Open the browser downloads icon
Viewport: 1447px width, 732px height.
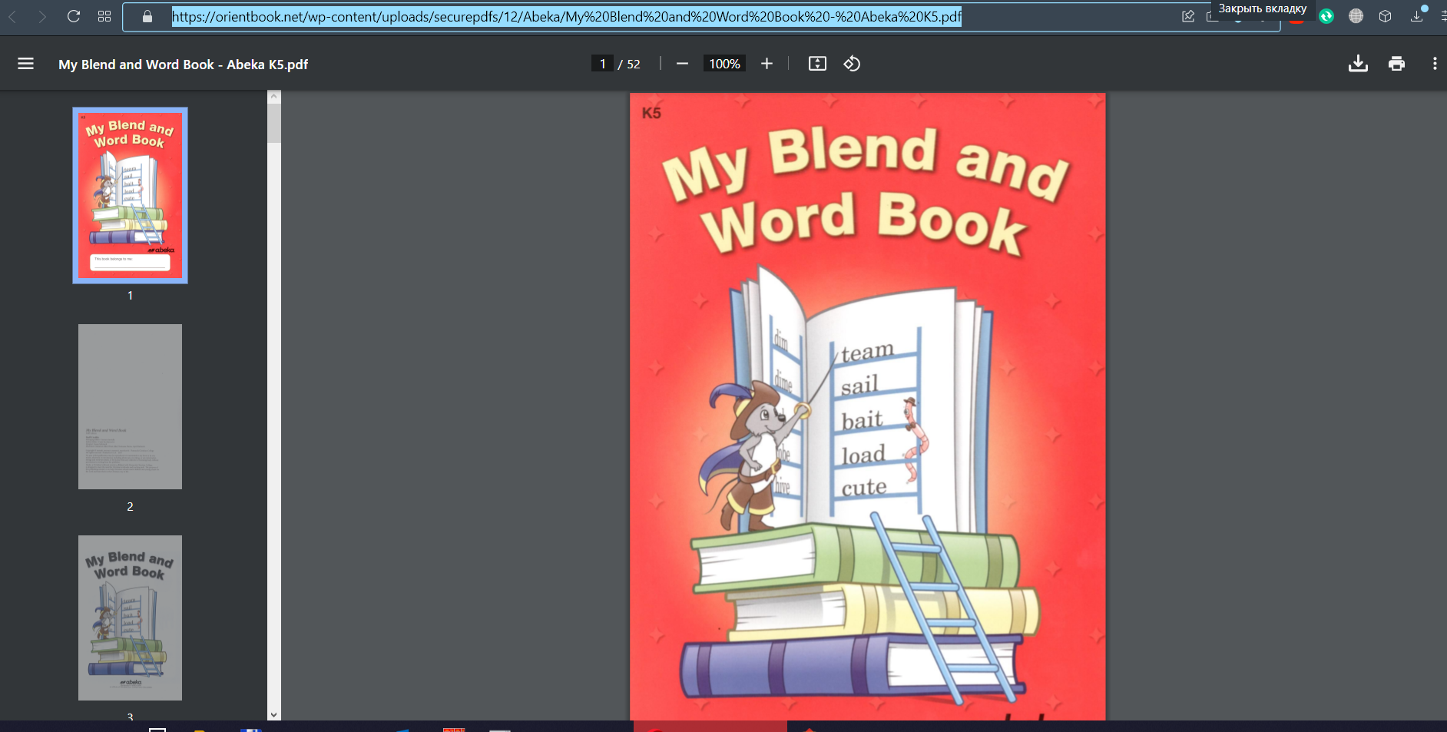click(x=1417, y=16)
